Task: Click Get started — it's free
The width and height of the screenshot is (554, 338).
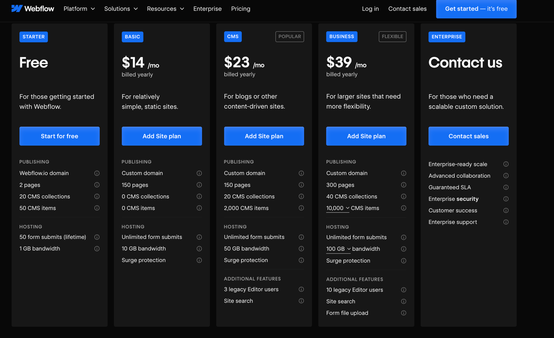Action: coord(476,9)
